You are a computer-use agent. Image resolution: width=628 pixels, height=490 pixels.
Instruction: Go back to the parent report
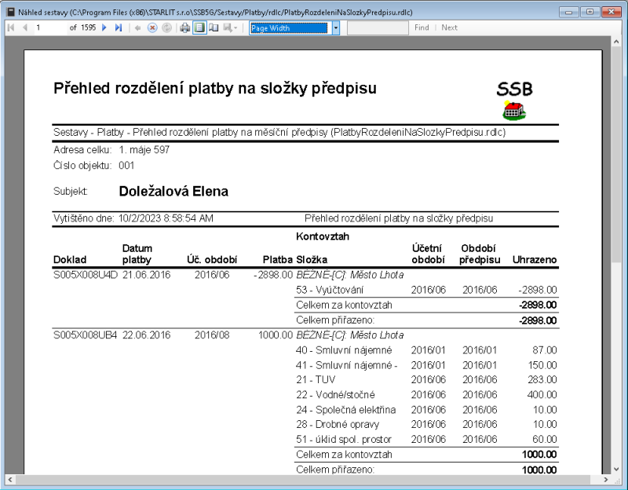(x=137, y=28)
